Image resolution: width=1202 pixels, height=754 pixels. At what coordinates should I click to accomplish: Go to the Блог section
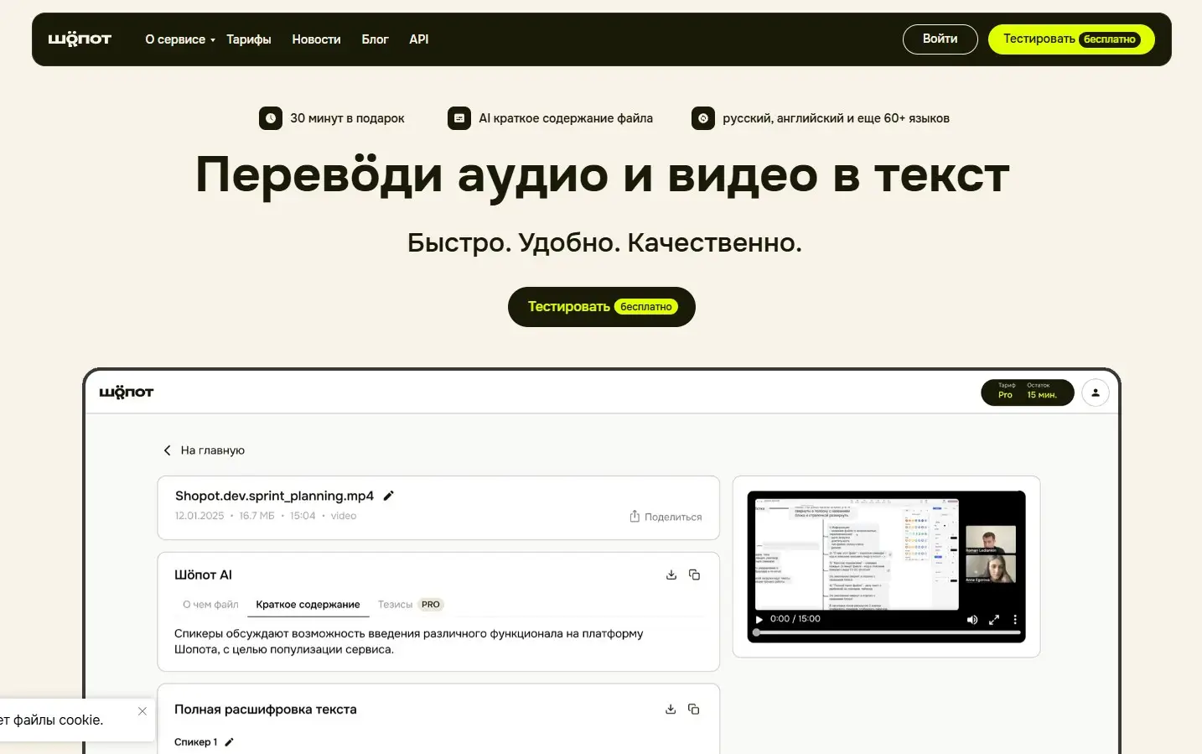[375, 39]
